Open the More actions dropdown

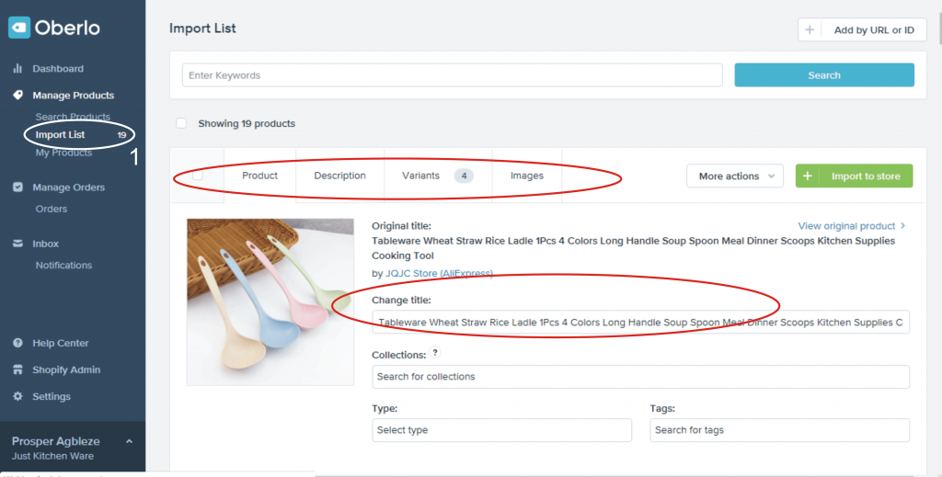tap(735, 176)
